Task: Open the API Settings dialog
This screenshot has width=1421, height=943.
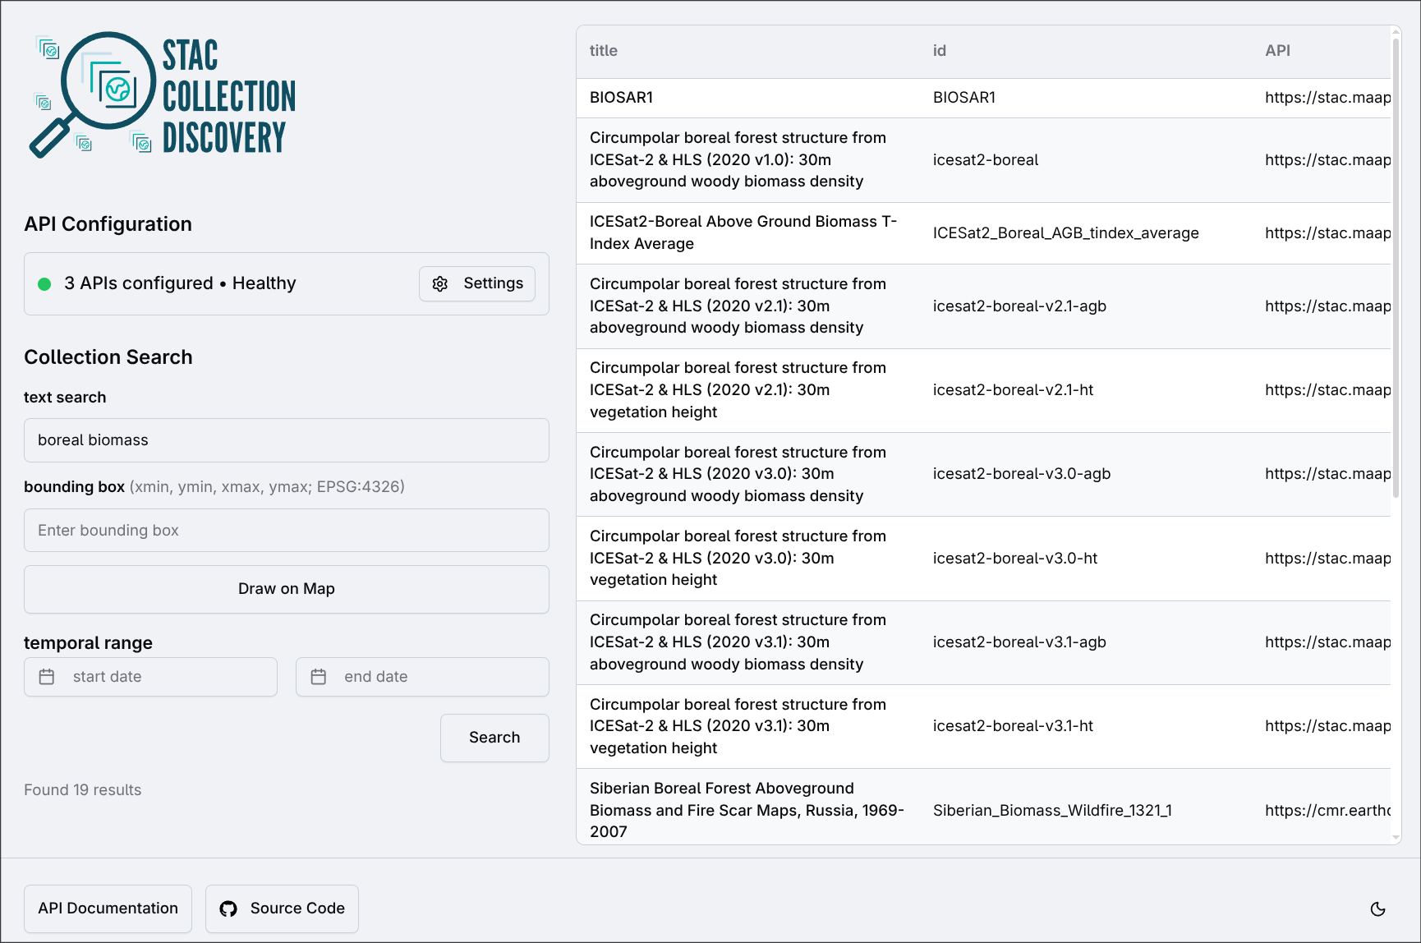Action: (x=477, y=283)
